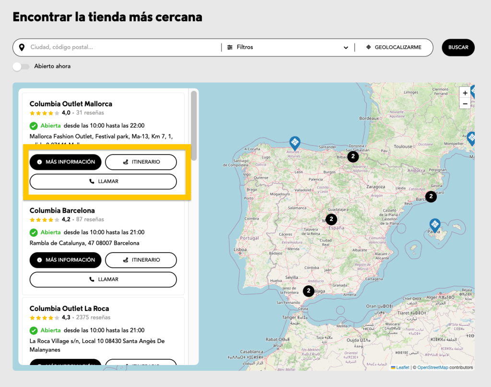Screen dimensions: 491x387
Task: Click the route icon in Barcelona ITINERARIO button
Action: 126,260
